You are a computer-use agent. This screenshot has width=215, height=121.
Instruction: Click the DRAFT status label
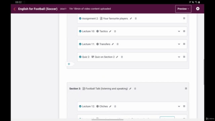(x=63, y=9)
